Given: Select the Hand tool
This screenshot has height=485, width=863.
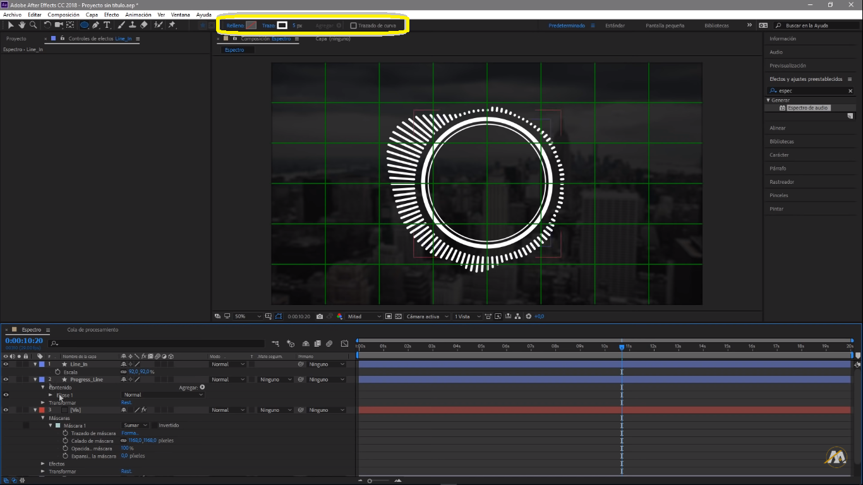Looking at the screenshot, I should pyautogui.click(x=21, y=25).
